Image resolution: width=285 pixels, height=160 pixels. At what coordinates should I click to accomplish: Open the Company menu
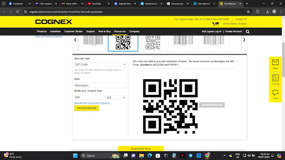(x=134, y=32)
